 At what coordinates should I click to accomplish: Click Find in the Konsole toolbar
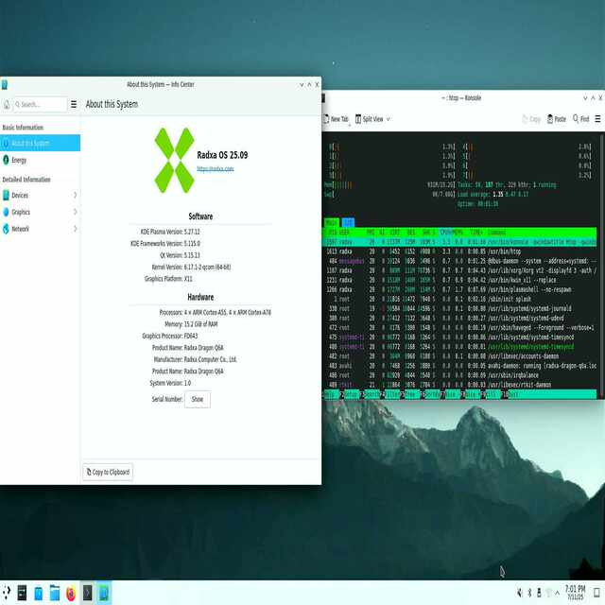(x=581, y=119)
